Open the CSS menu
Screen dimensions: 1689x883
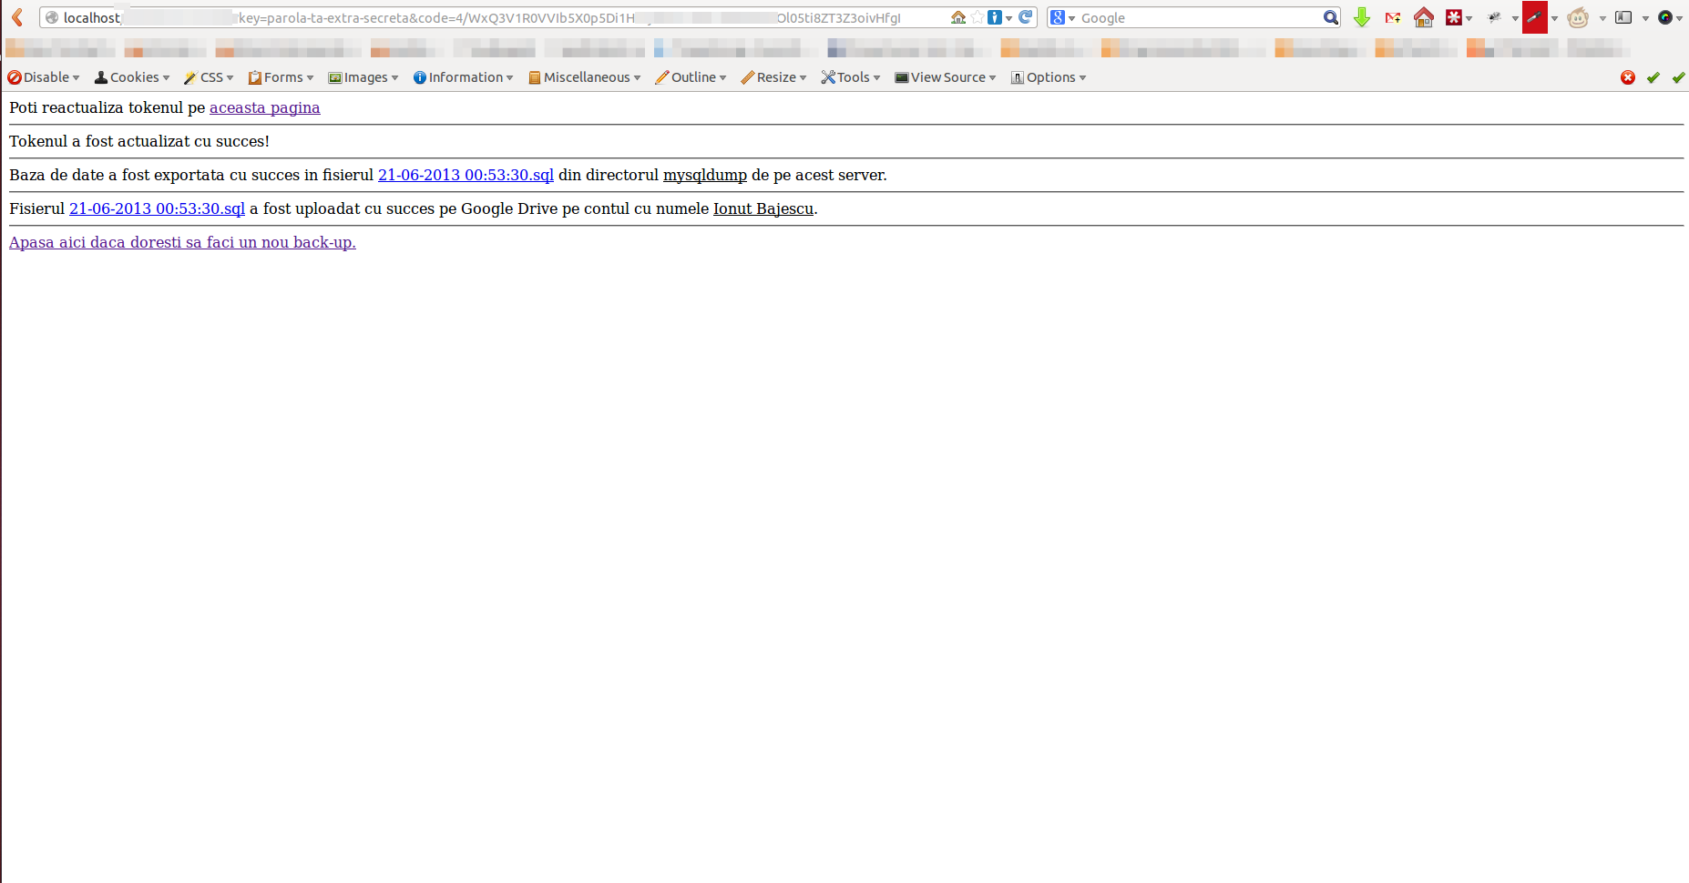pos(210,77)
